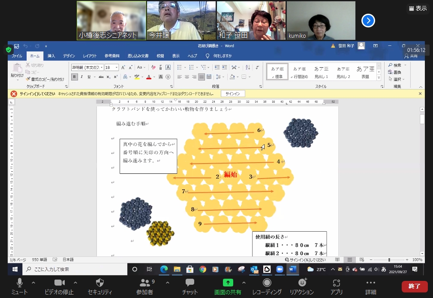The width and height of the screenshot is (433, 298).
Task: Click the Windows taskbar search box
Action: [x=75, y=269]
